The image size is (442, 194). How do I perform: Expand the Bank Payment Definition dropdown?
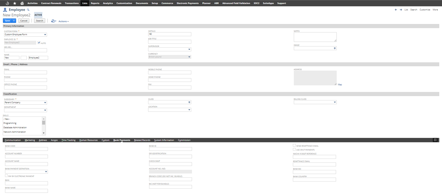click(x=46, y=172)
